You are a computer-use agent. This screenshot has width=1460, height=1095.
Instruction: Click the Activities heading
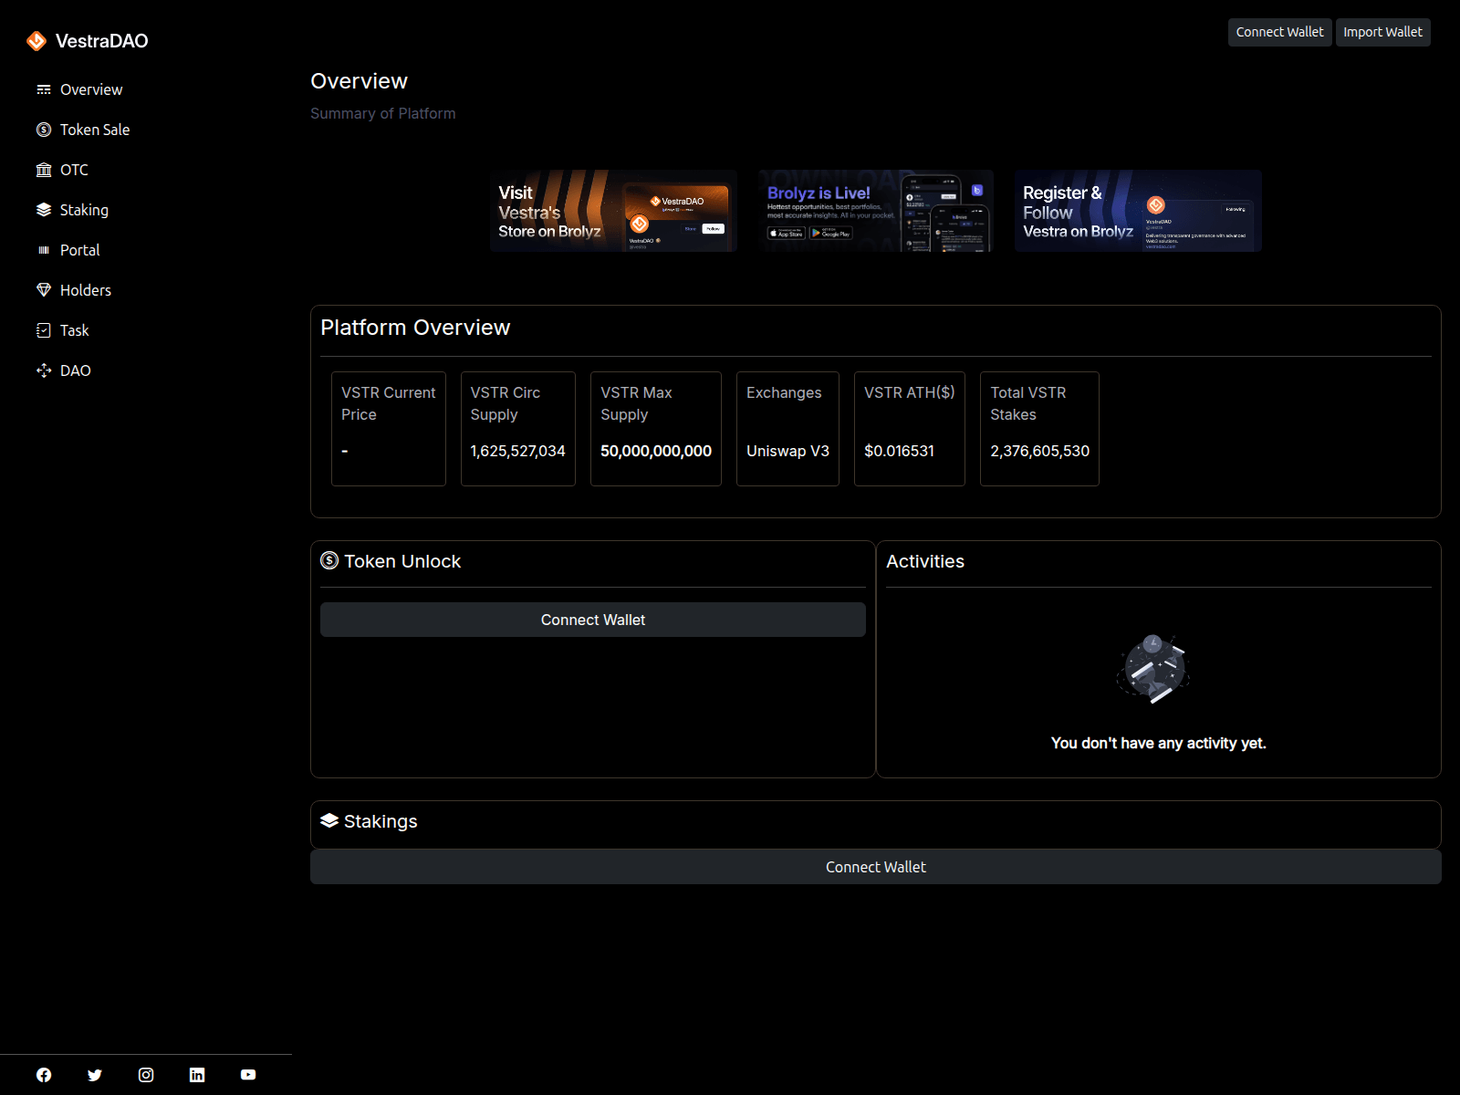coord(925,561)
